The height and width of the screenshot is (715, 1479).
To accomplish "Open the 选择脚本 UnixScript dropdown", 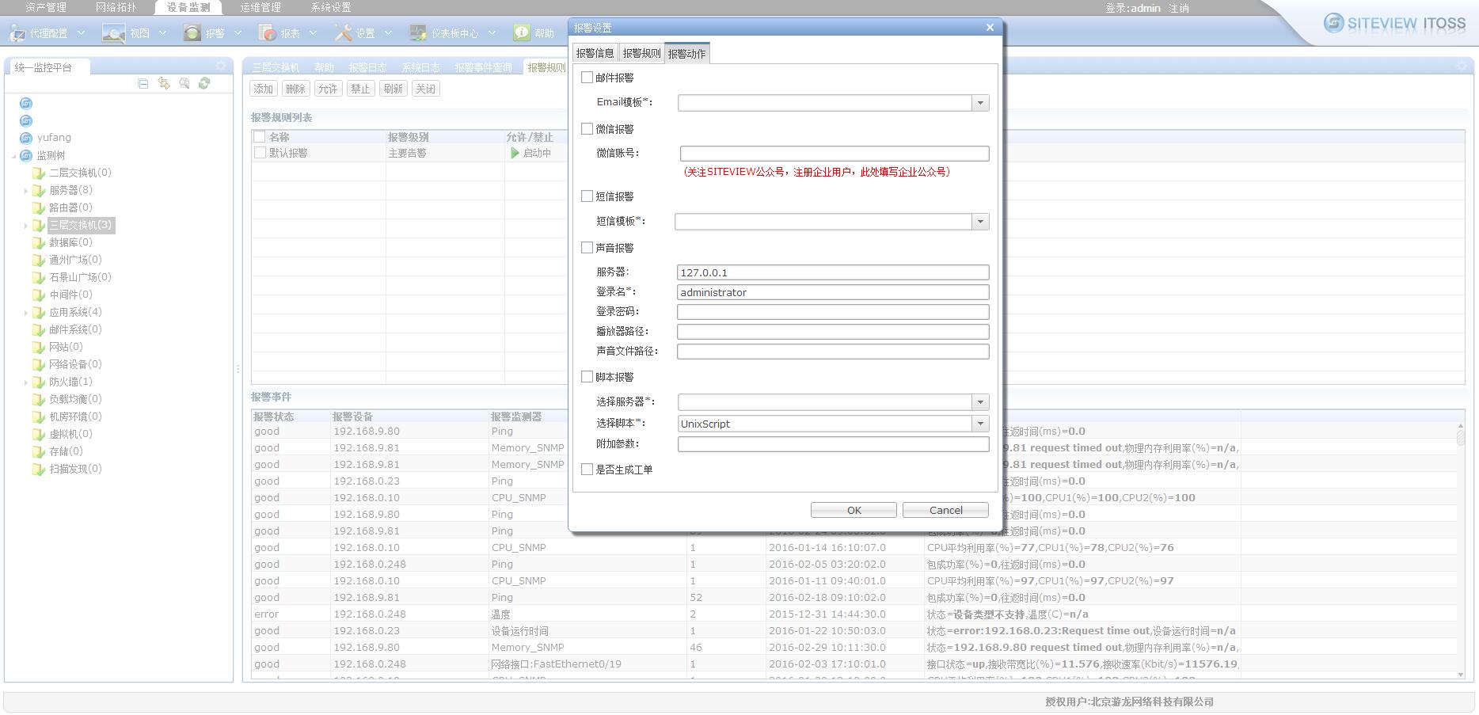I will (x=980, y=424).
